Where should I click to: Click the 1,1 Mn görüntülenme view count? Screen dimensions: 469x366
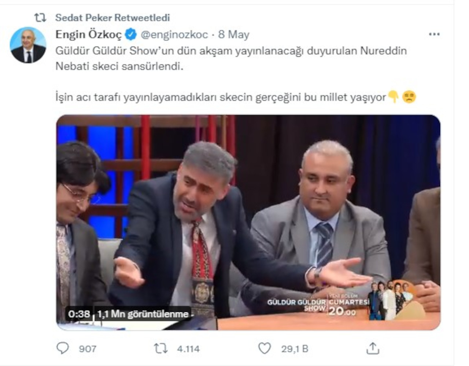pyautogui.click(x=143, y=314)
